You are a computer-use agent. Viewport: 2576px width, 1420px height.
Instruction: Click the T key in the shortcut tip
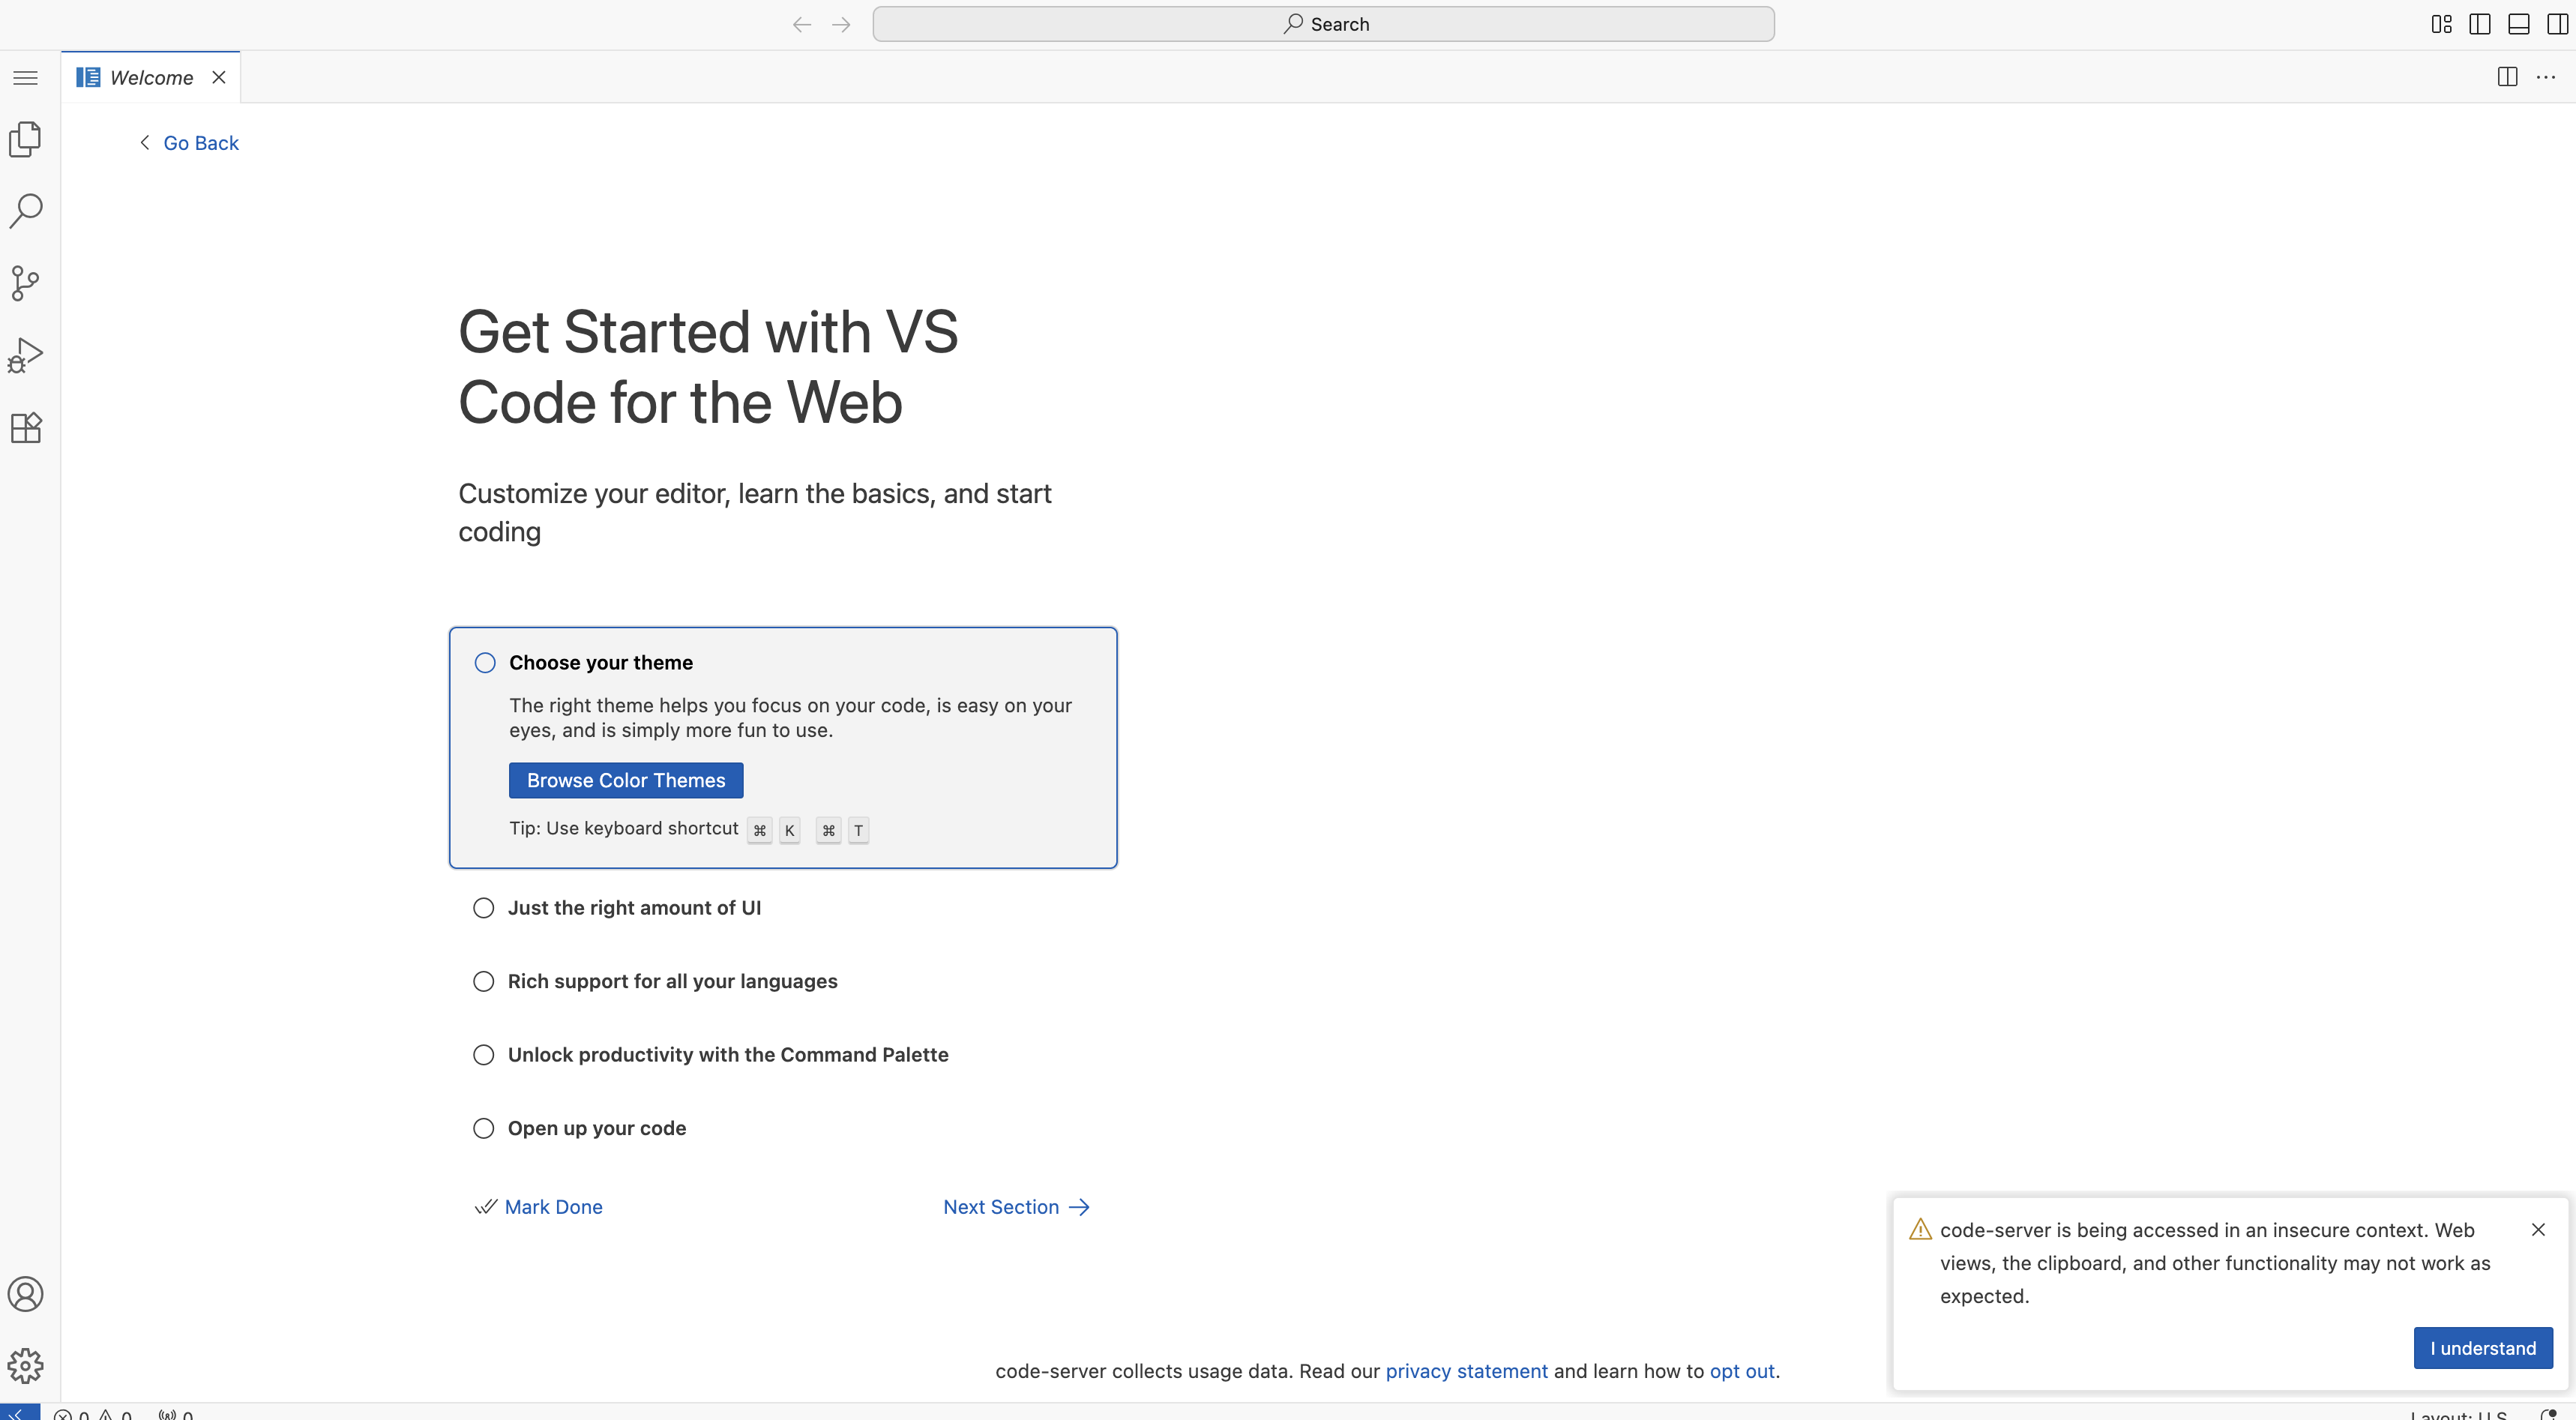pos(858,830)
